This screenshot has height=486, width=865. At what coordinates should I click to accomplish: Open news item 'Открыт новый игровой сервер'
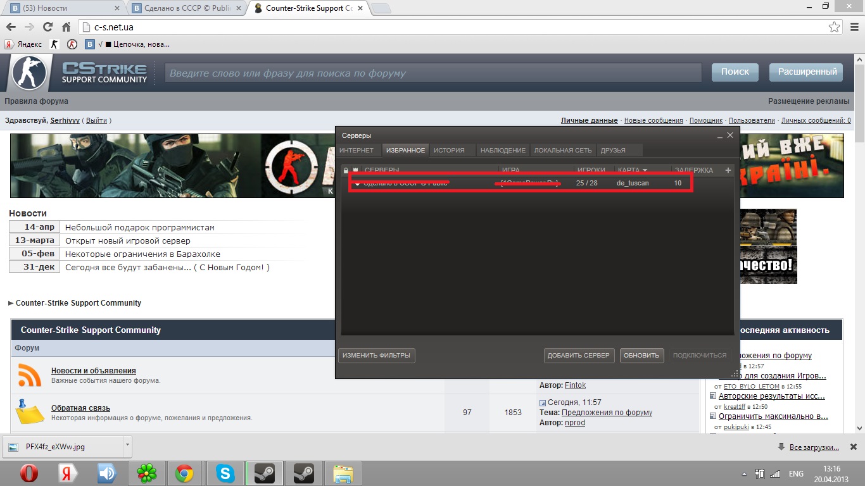pyautogui.click(x=128, y=240)
